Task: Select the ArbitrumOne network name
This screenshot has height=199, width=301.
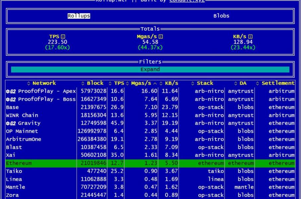Action: click(24, 139)
